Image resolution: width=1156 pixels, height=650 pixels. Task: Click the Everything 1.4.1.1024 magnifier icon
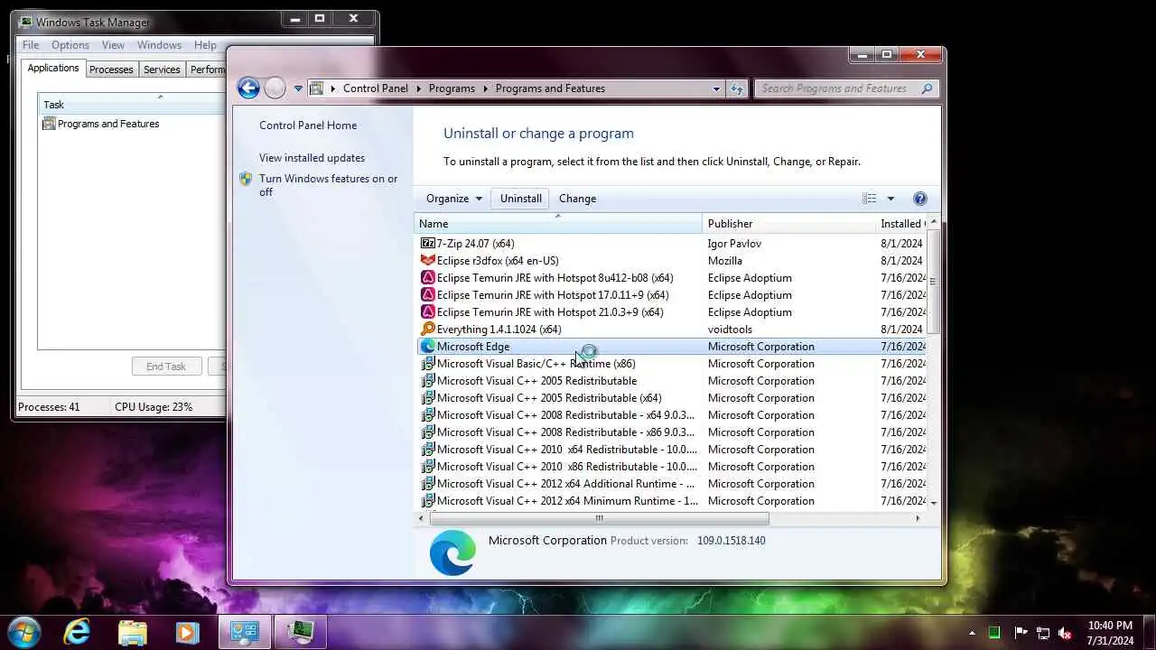click(428, 330)
